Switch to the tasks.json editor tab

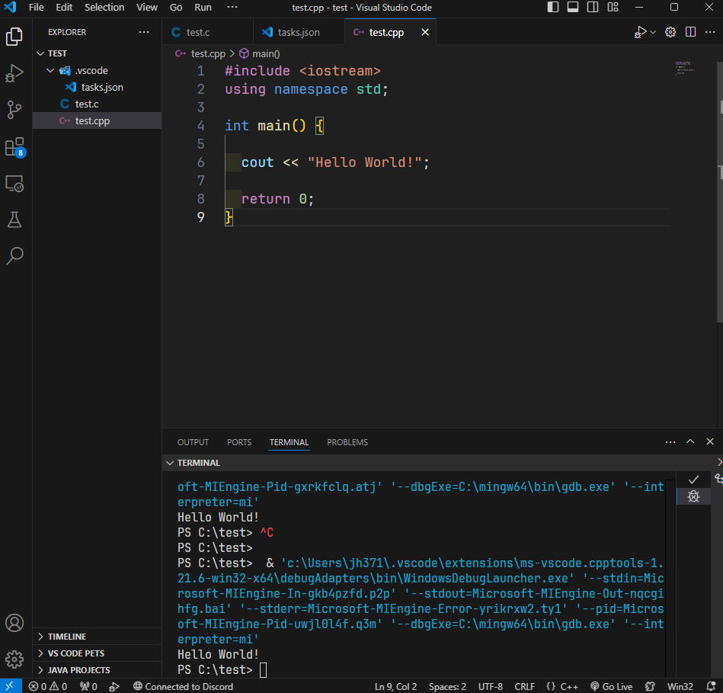[x=298, y=33]
